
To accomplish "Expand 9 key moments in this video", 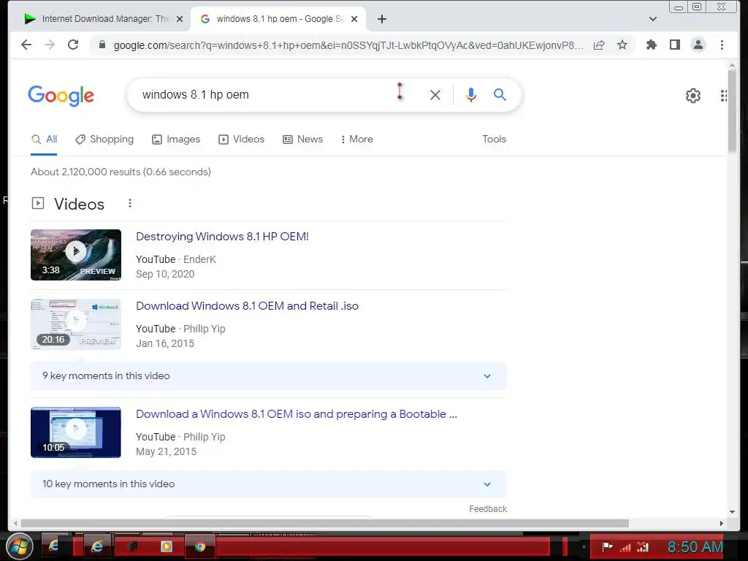I will pyautogui.click(x=269, y=376).
